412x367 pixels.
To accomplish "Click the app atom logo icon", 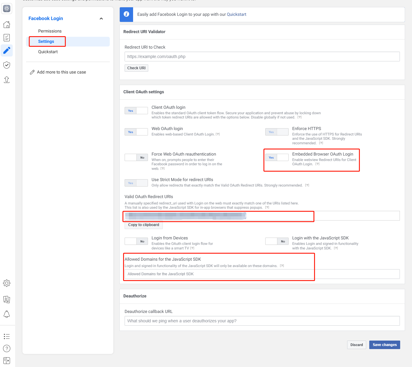I will tap(7, 9).
